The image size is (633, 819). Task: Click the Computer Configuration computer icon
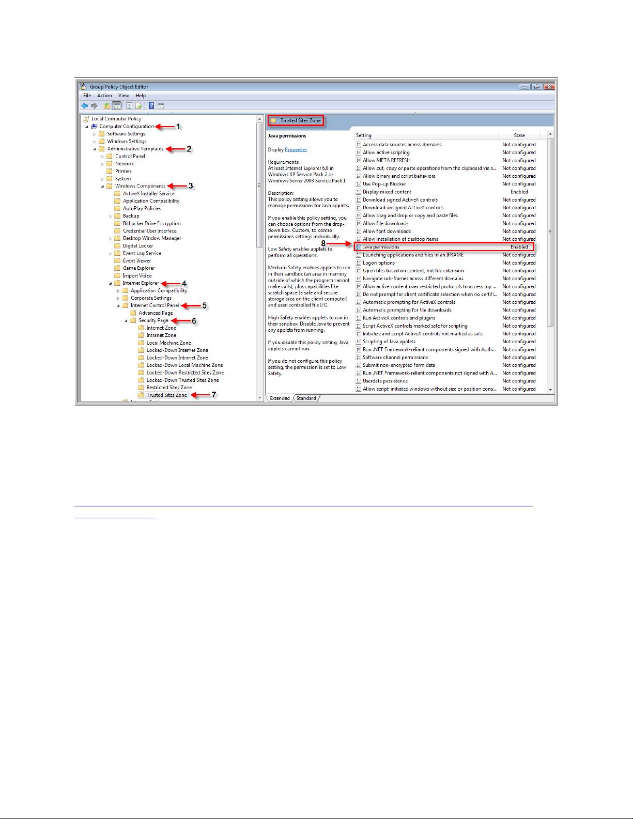94,126
